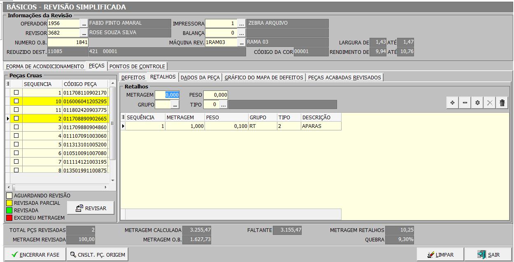
Task: Click the ENCERRAR FASE button
Action: tap(35, 255)
